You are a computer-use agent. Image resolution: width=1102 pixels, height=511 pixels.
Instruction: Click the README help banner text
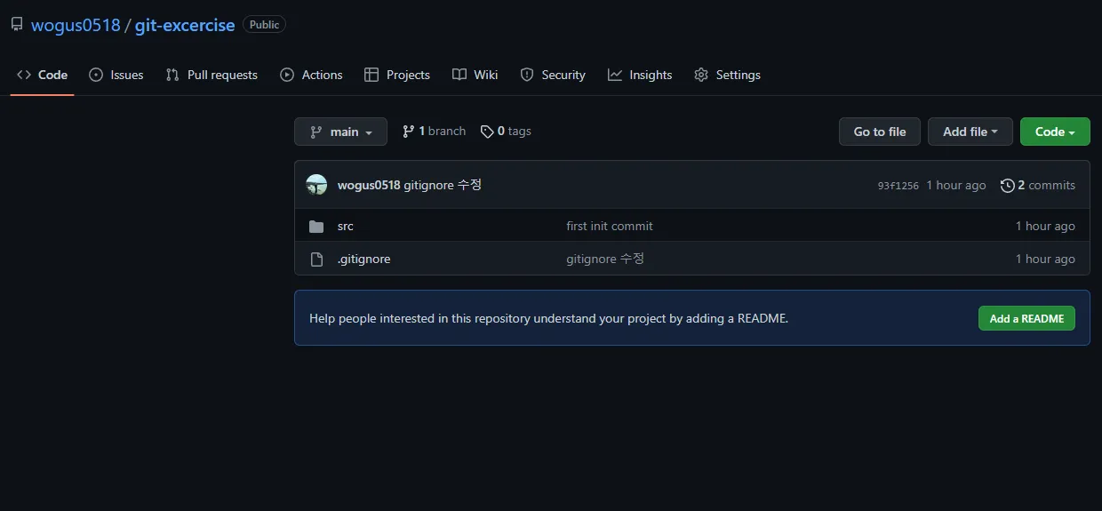pyautogui.click(x=548, y=318)
